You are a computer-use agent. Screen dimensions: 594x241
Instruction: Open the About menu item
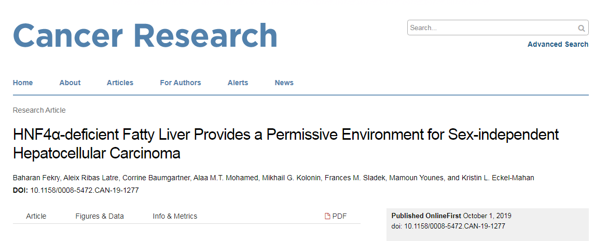point(70,83)
